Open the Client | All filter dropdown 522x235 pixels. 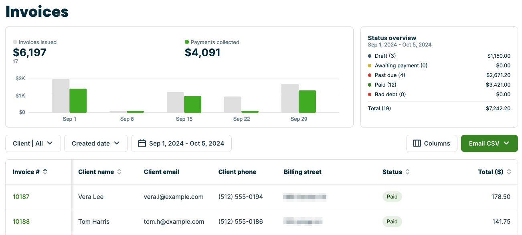pos(33,143)
